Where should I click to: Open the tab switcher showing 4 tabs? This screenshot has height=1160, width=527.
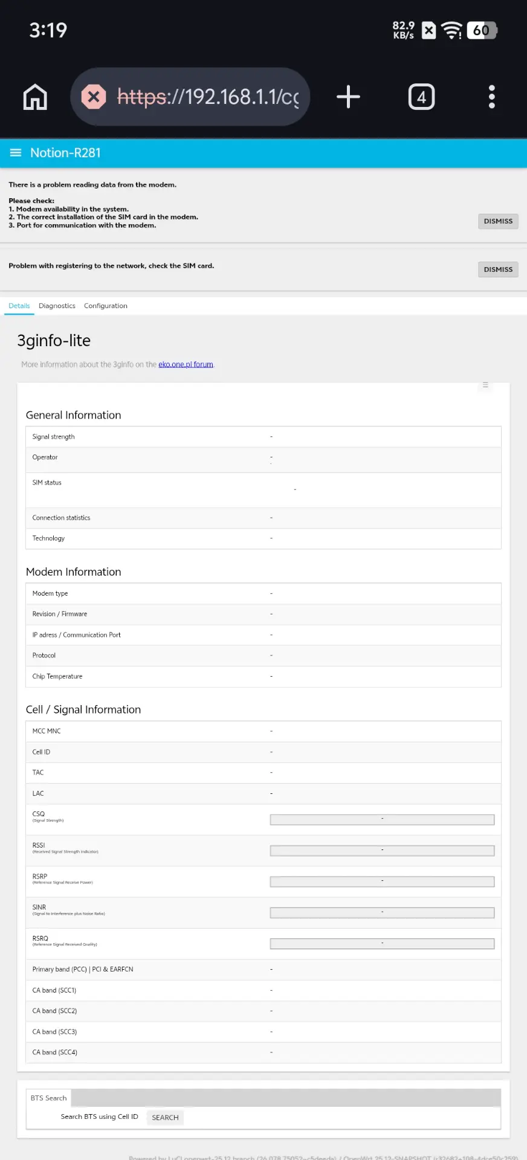coord(421,97)
